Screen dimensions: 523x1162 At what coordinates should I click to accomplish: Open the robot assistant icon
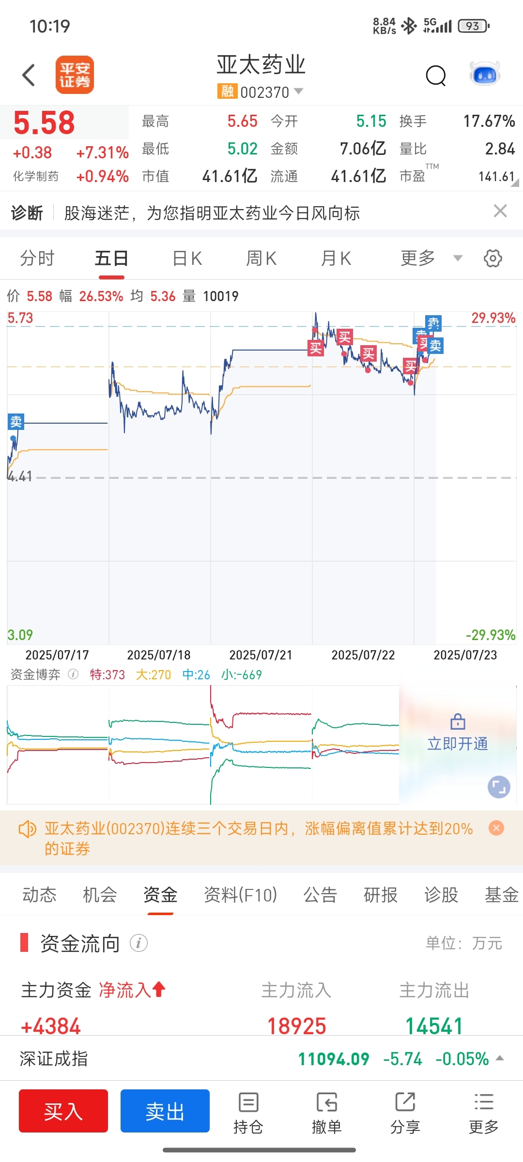coord(485,74)
